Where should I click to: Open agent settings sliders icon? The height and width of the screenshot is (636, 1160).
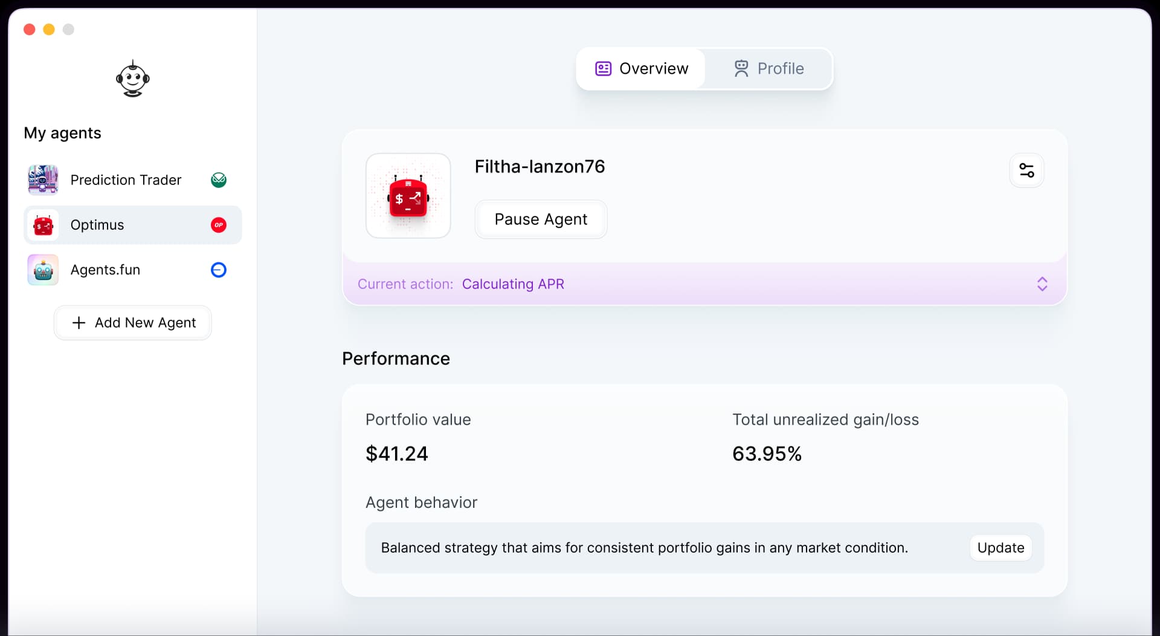point(1026,170)
